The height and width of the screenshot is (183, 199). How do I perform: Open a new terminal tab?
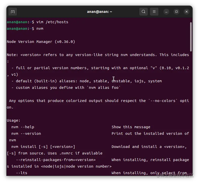[13, 12]
